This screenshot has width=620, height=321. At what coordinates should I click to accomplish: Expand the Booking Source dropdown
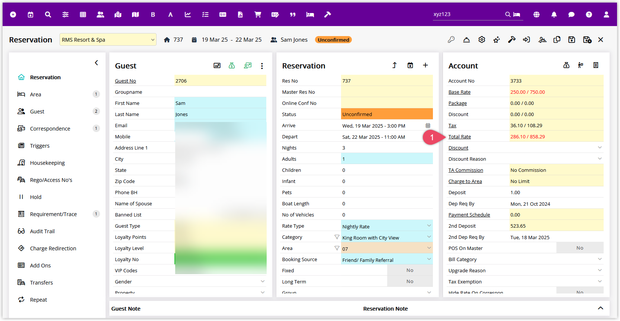point(429,259)
